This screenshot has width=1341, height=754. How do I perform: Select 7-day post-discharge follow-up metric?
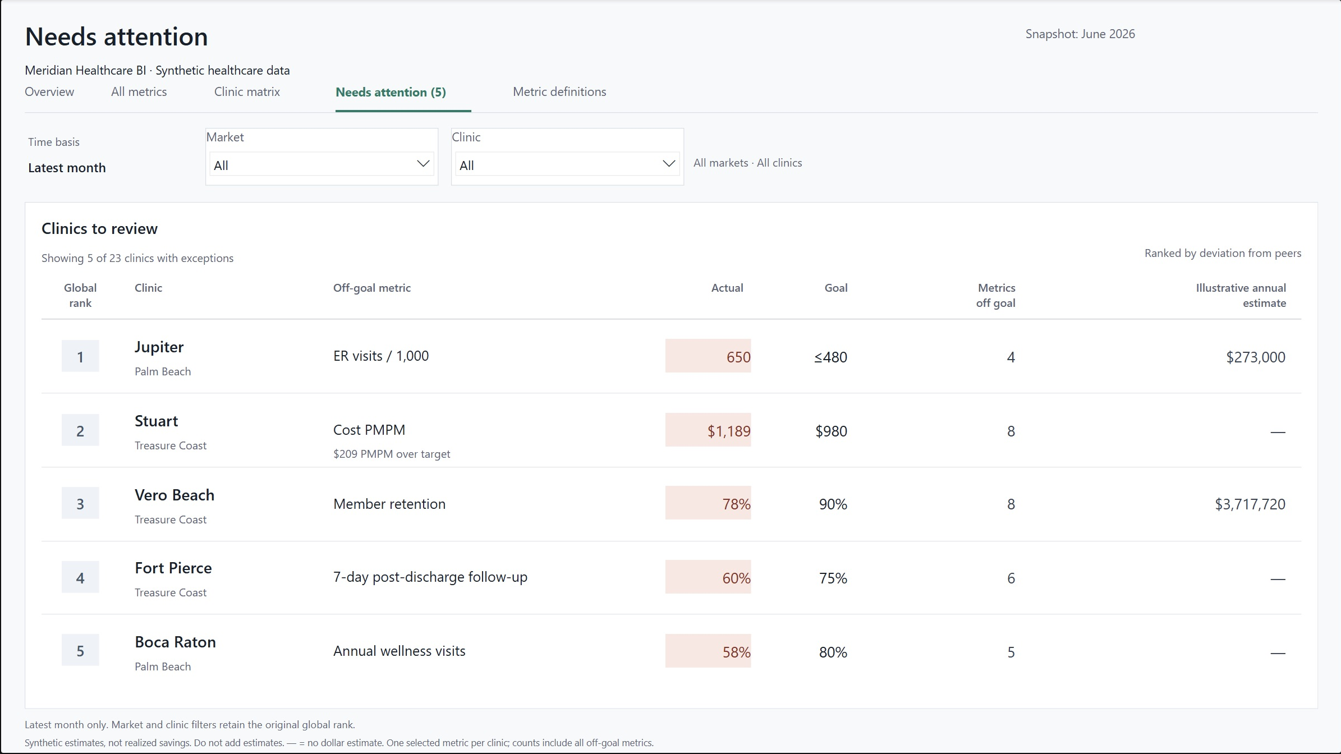(x=430, y=577)
